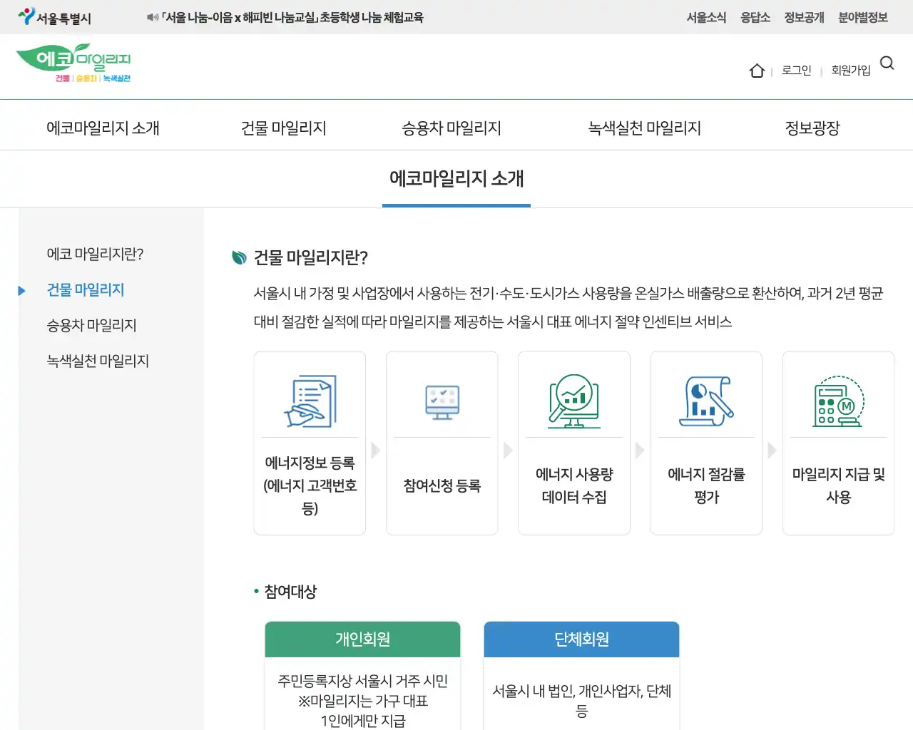This screenshot has height=730, width=913.
Task: Open 정보공개 in the top bar
Action: click(x=805, y=18)
